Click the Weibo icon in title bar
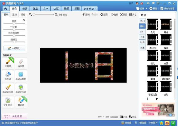The height and width of the screenshot is (126, 178). 142,3
